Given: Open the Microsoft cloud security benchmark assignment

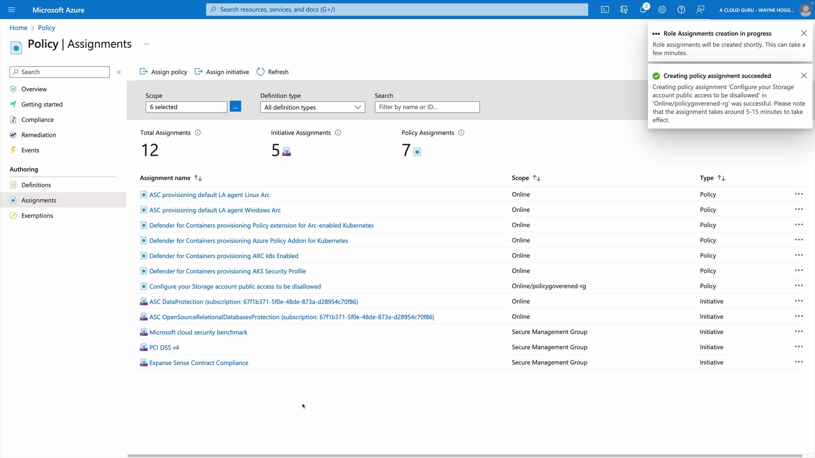Looking at the screenshot, I should pyautogui.click(x=198, y=332).
